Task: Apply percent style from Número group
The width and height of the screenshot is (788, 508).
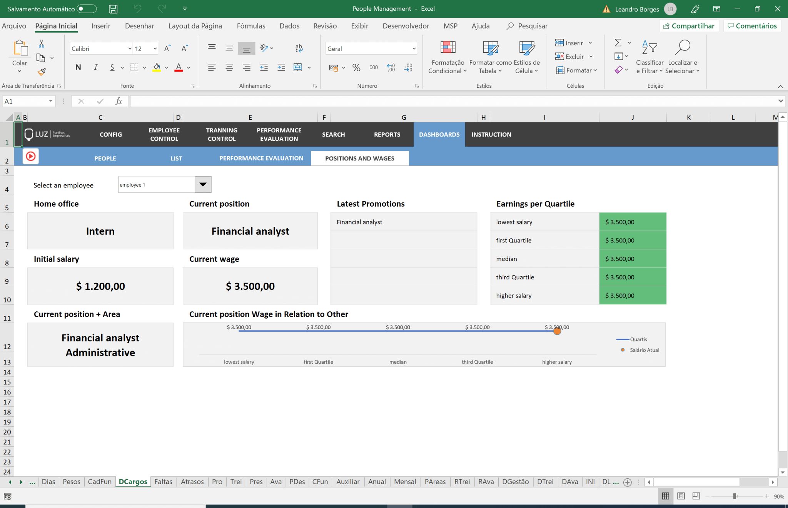Action: click(356, 67)
